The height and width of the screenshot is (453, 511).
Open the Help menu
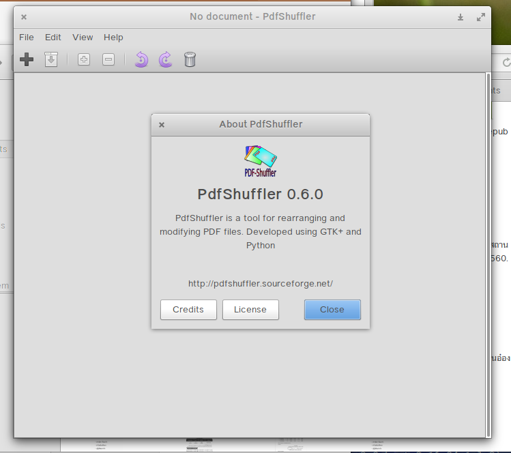point(113,38)
